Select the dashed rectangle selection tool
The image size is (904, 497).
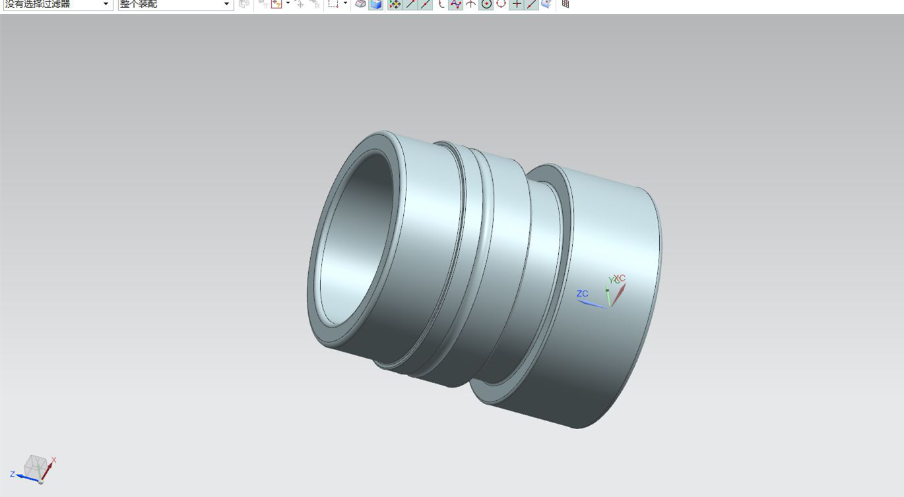pos(333,4)
